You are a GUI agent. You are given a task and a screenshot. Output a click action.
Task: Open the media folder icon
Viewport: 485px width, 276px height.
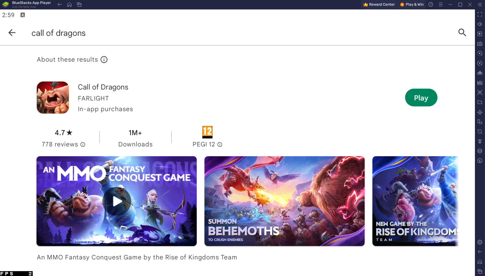(x=480, y=102)
